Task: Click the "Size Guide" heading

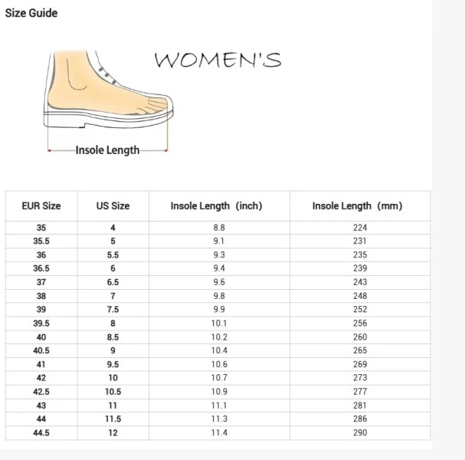Action: click(x=31, y=13)
